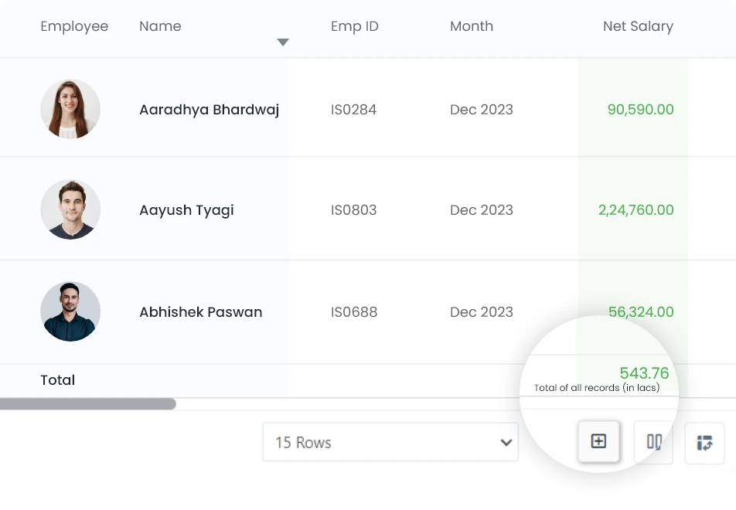Screen dimensions: 736x510
Task: Click Aayush Tyagi's profile photo
Action: click(x=70, y=209)
